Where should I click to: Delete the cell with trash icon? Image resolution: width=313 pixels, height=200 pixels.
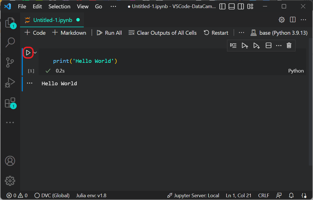coord(289,46)
